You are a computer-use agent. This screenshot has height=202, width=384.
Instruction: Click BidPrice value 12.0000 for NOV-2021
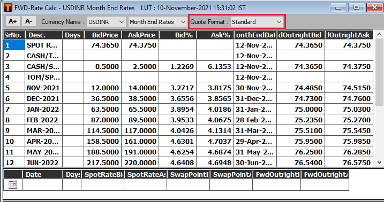pyautogui.click(x=103, y=88)
